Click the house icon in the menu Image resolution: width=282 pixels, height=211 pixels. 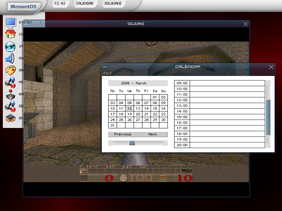point(11,34)
